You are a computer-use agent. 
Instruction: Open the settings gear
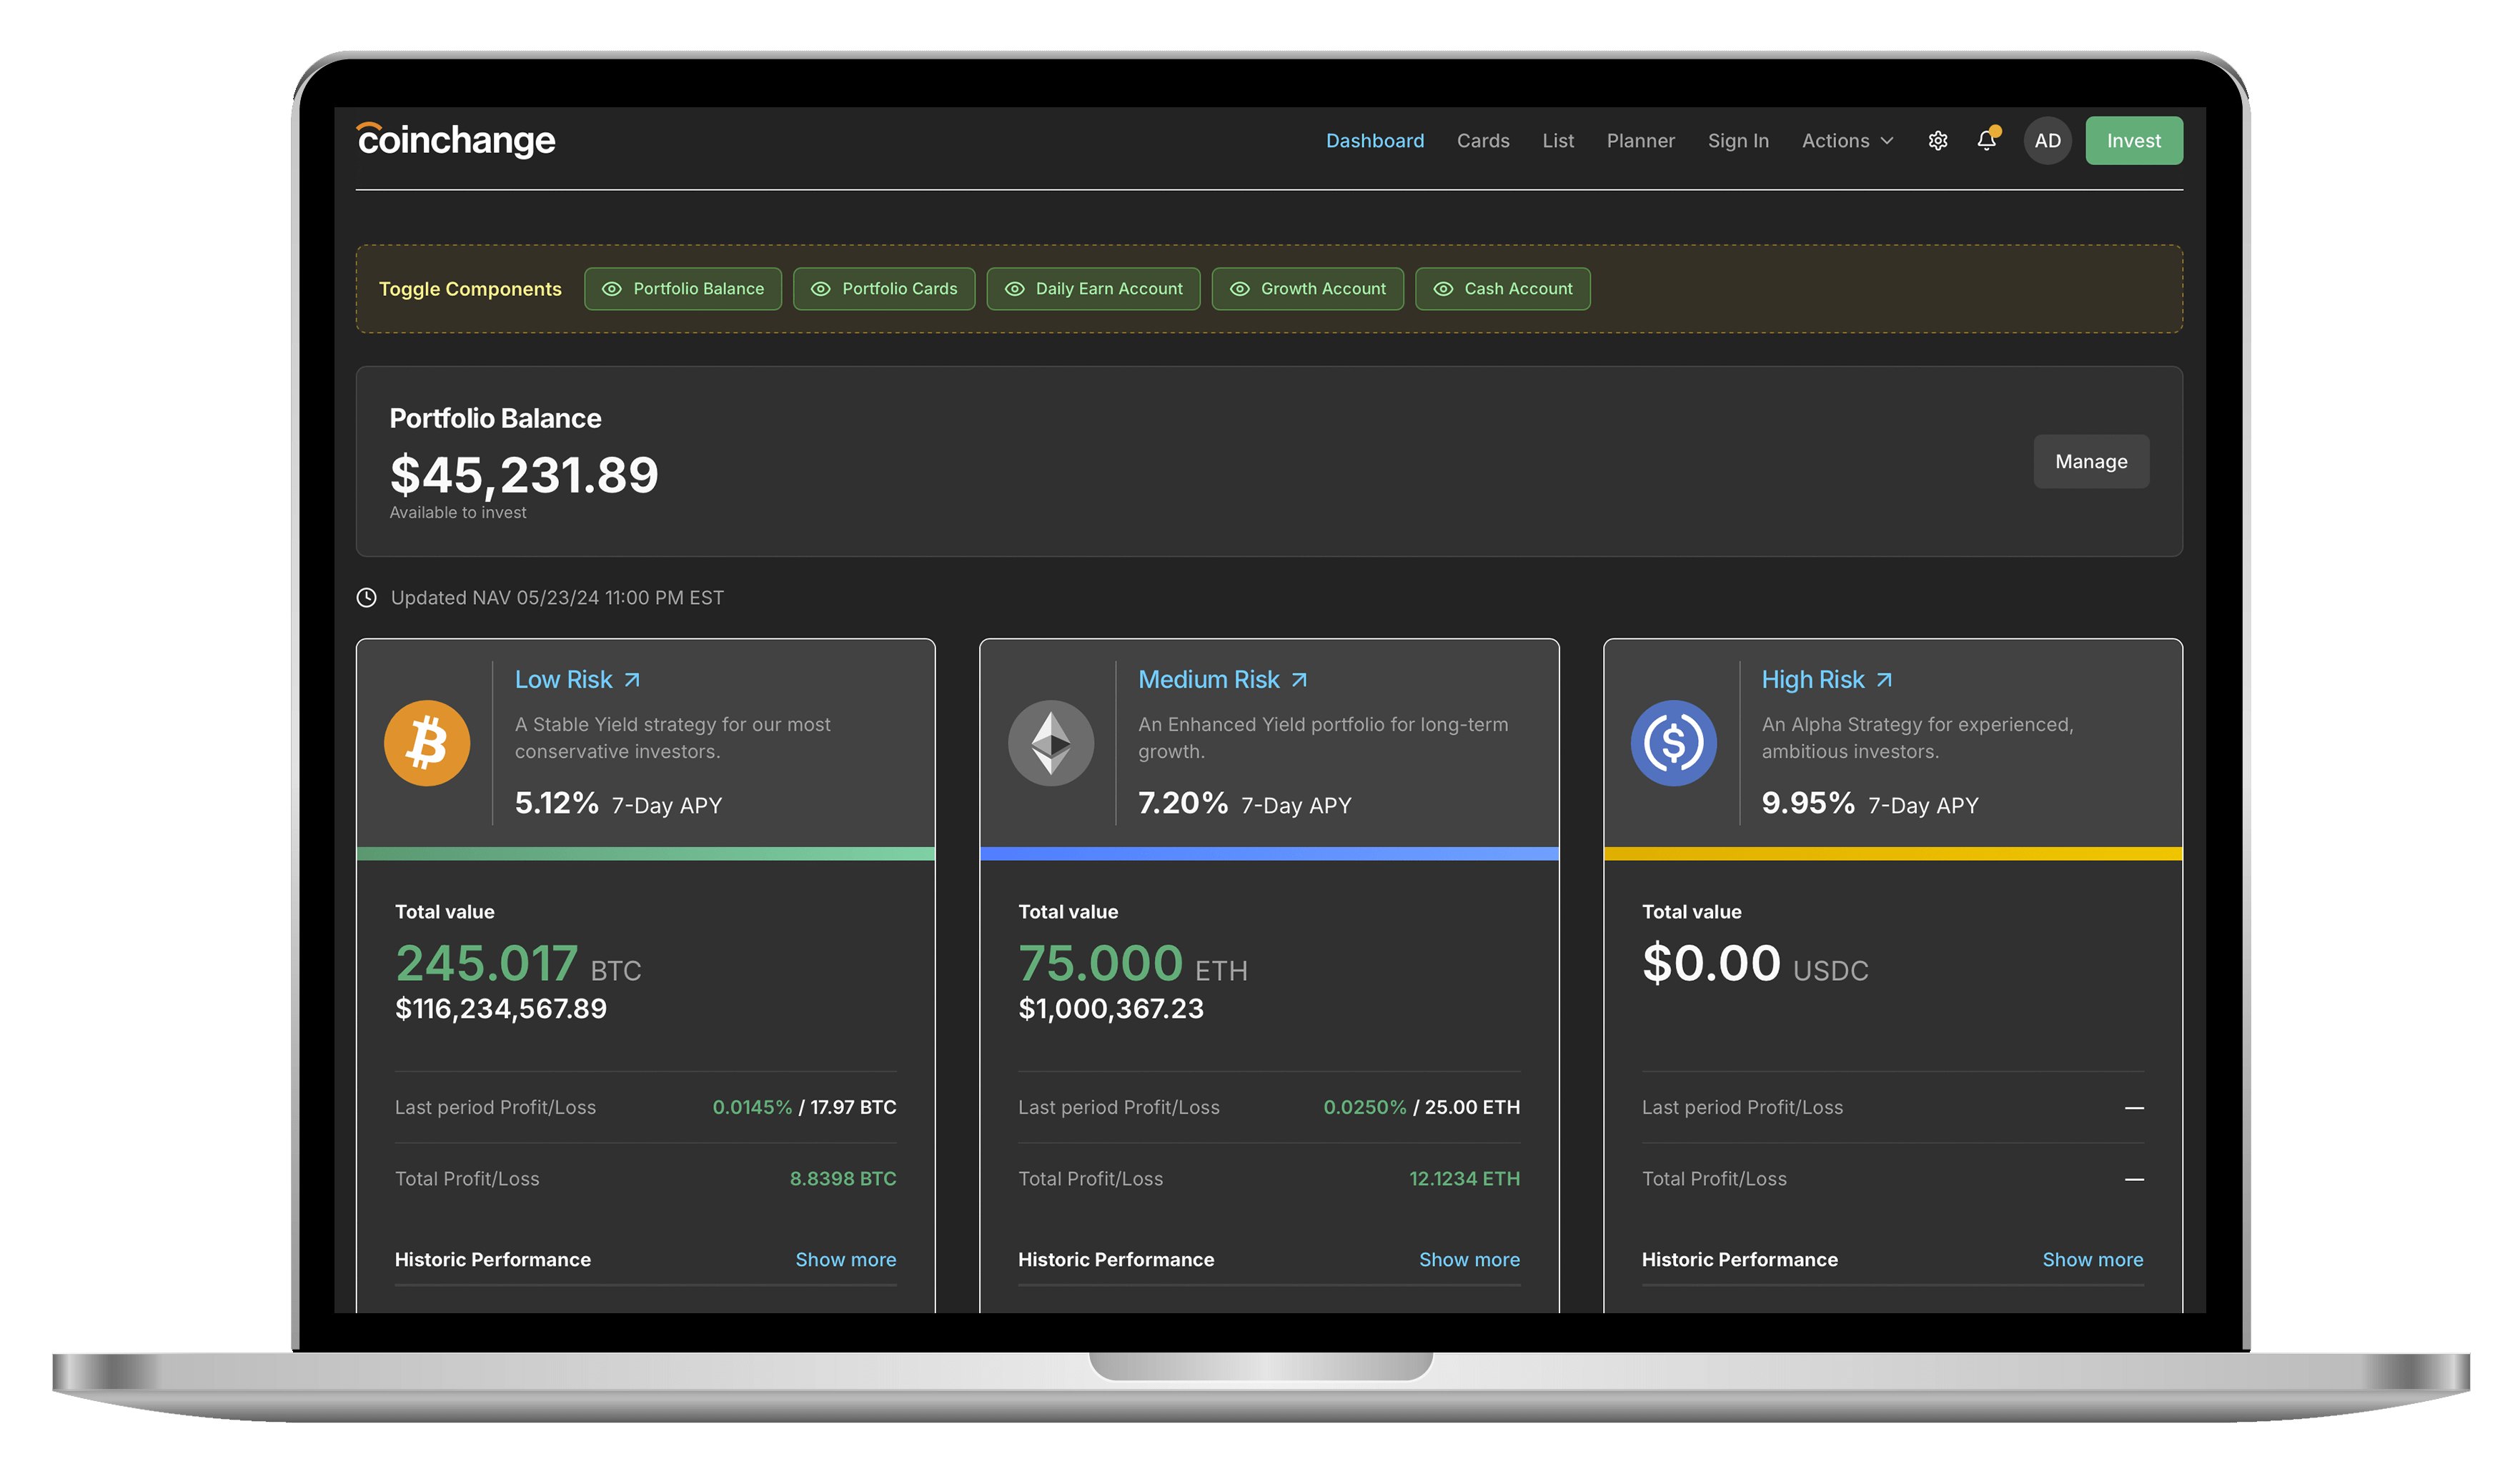point(1938,140)
